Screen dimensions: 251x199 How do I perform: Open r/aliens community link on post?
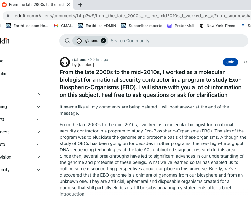click(x=79, y=60)
